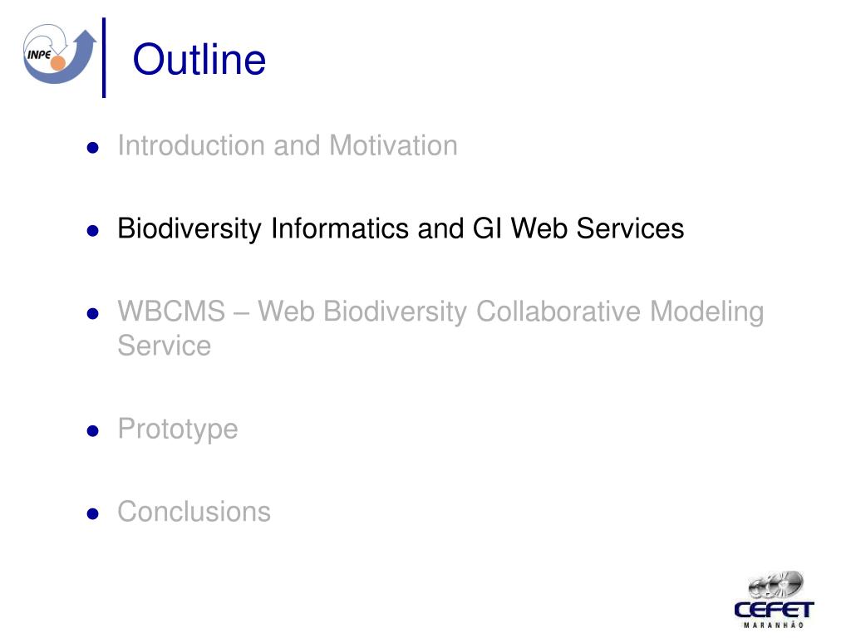Image resolution: width=851 pixels, height=638 pixels.
Task: Open the WBCMS Web Biodiversity Collaborative Modeling line
Action: pyautogui.click(x=440, y=312)
